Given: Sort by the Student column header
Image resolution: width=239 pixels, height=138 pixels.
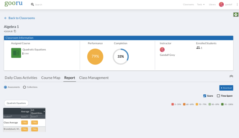Looking at the screenshot, I should point(8,117).
